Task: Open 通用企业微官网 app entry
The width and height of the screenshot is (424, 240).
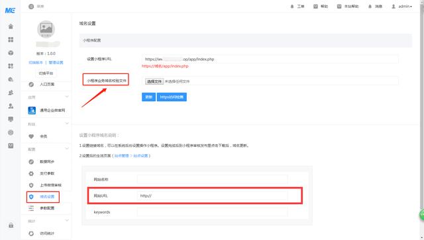Action: (x=52, y=110)
